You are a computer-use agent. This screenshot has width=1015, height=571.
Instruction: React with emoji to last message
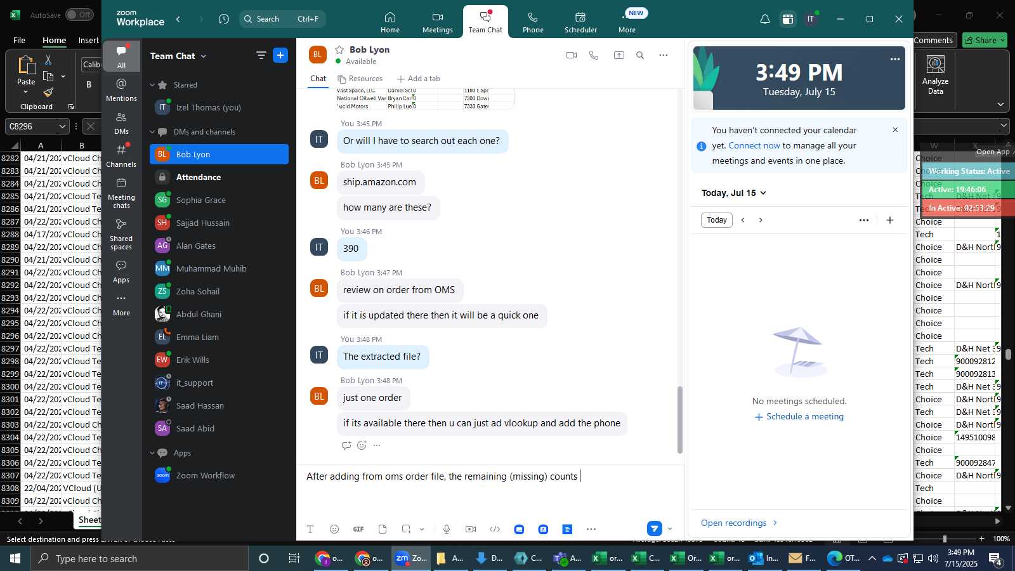tap(362, 445)
